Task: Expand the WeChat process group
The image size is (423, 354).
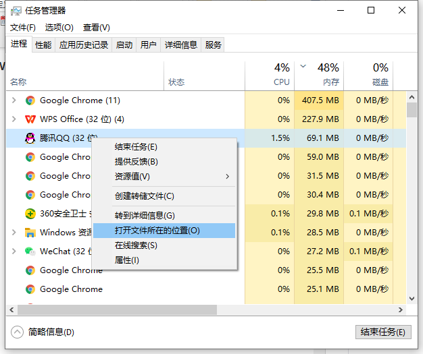Action: 14,252
